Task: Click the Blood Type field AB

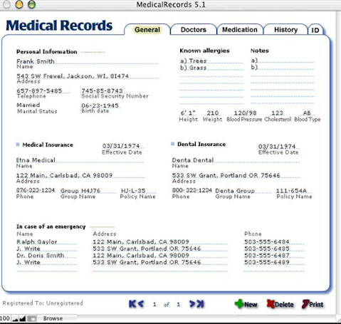Action: point(307,113)
